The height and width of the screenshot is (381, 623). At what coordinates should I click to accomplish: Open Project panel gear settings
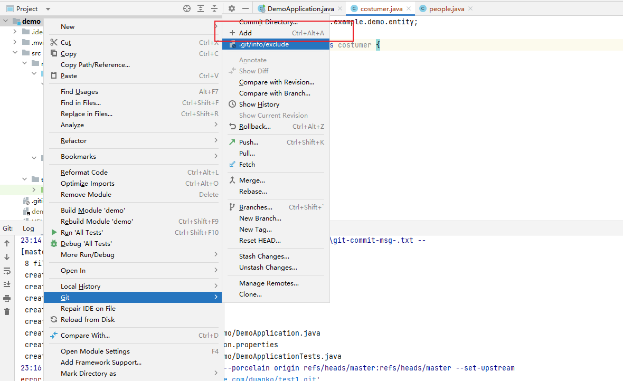click(x=231, y=8)
